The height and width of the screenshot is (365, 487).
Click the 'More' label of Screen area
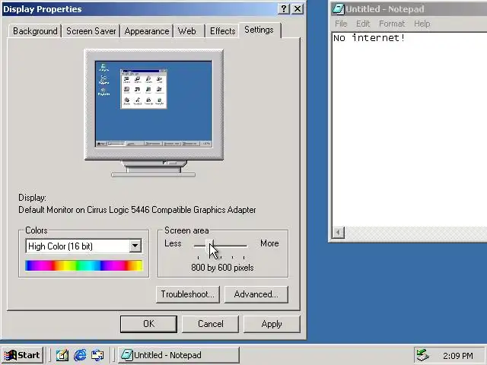pyautogui.click(x=269, y=243)
